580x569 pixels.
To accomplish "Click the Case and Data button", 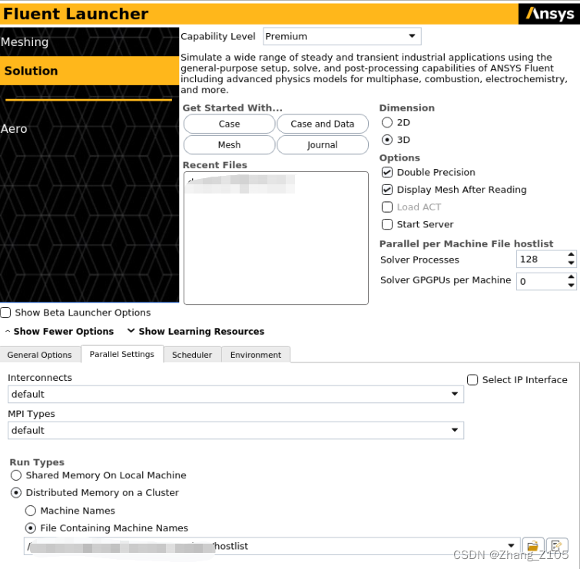I will pos(323,124).
